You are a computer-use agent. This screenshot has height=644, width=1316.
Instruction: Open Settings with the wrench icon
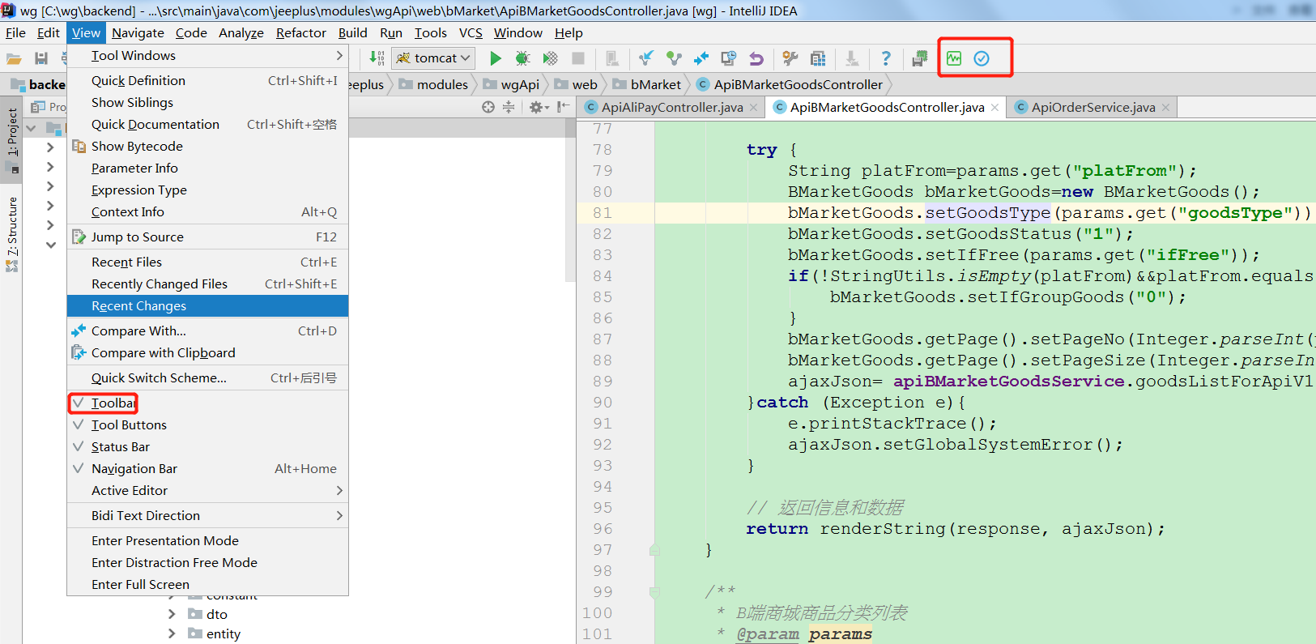click(790, 58)
